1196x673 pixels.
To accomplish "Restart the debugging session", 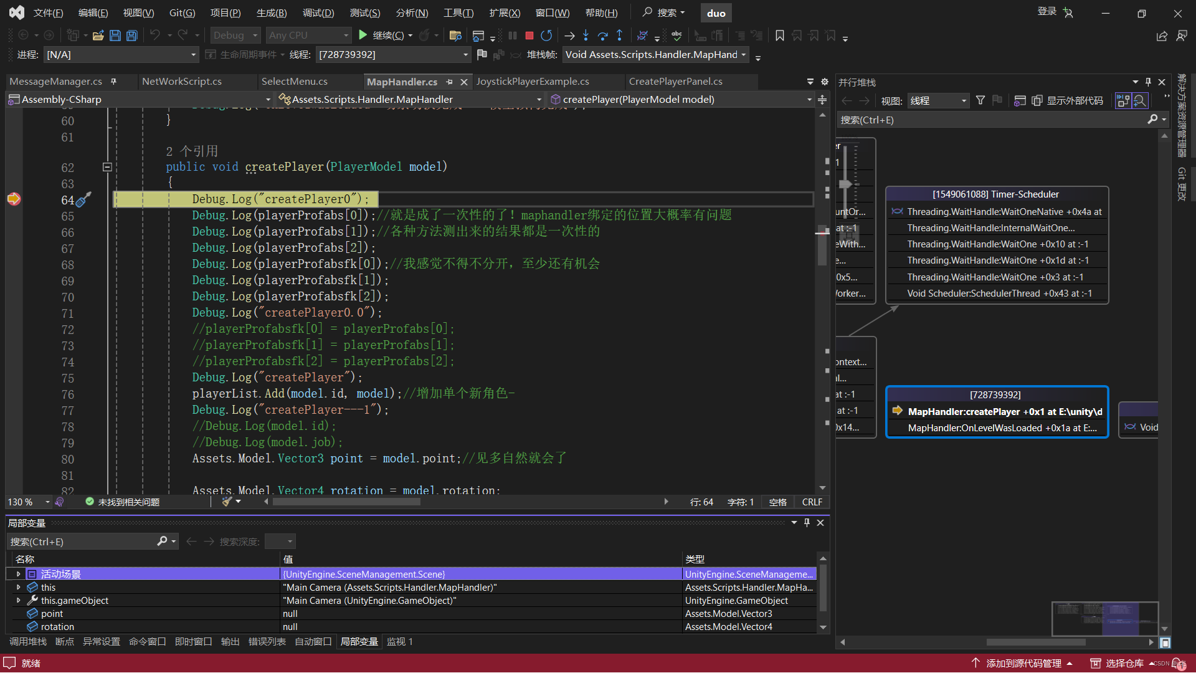I will coord(547,36).
